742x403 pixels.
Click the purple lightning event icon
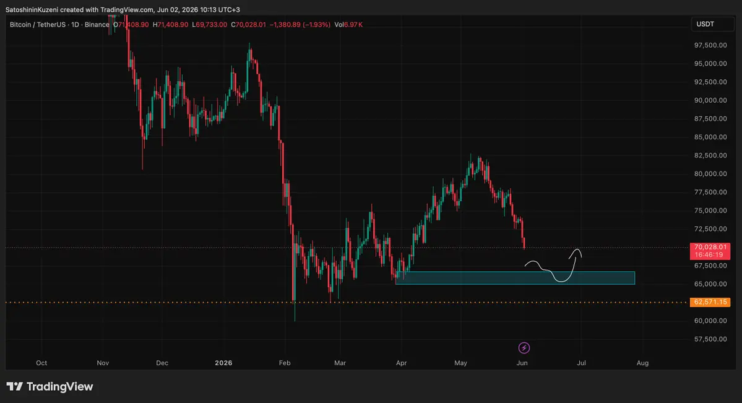tap(524, 348)
